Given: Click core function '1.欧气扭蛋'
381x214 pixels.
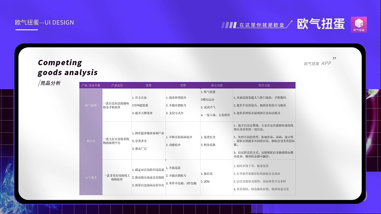Looking at the screenshot, I should (208, 92).
